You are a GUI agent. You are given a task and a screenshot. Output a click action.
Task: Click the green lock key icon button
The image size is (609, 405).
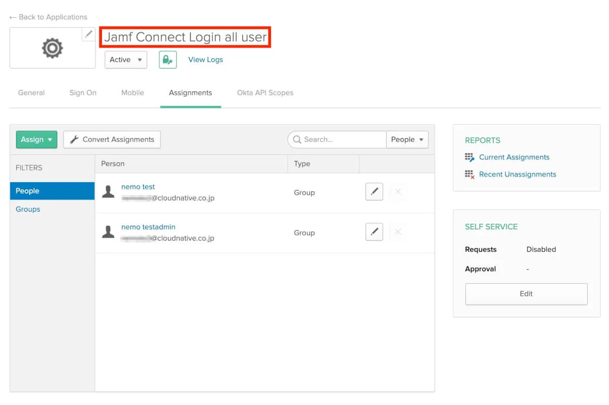(168, 59)
